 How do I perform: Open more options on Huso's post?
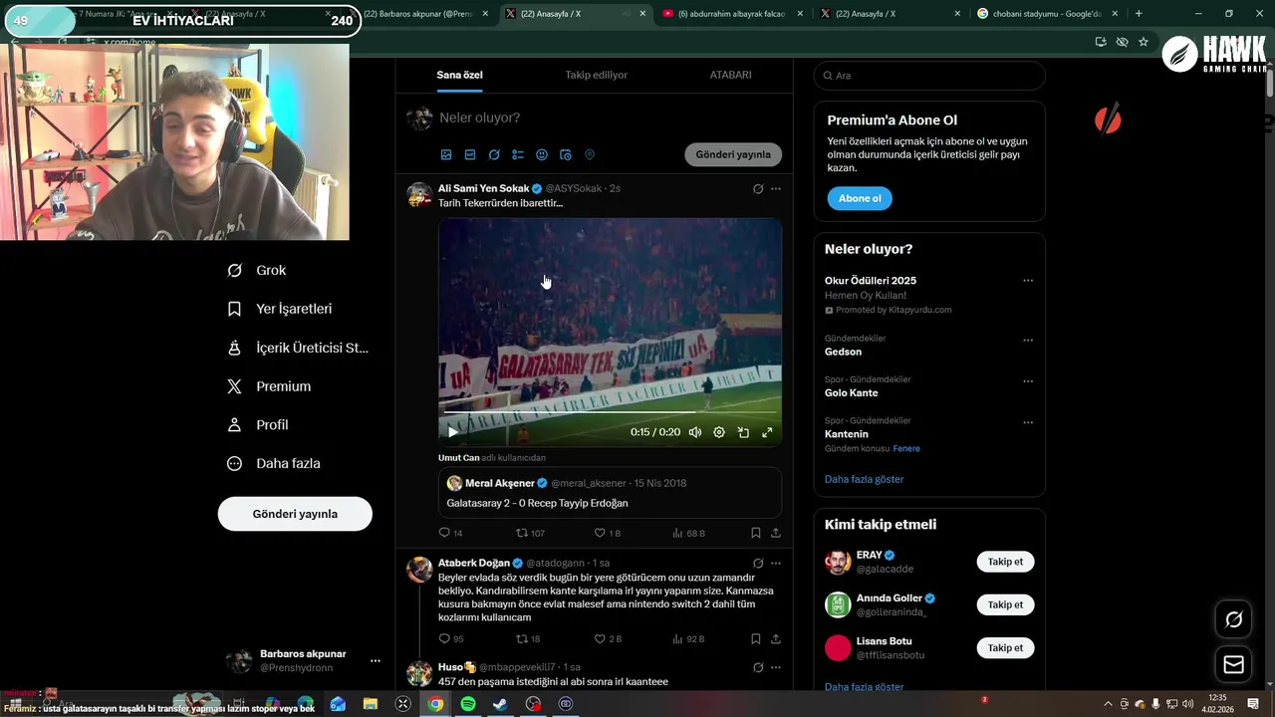[776, 667]
